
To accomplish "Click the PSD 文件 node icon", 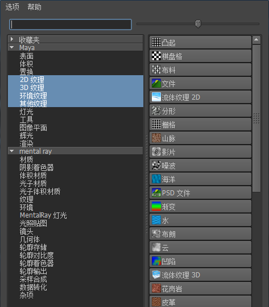I will pyautogui.click(x=156, y=193).
